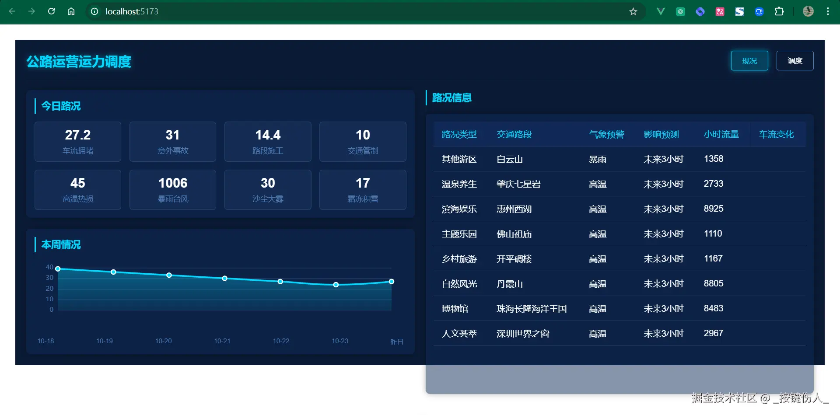
Task: Select the 惠州西湖 road section cell
Action: pos(514,209)
